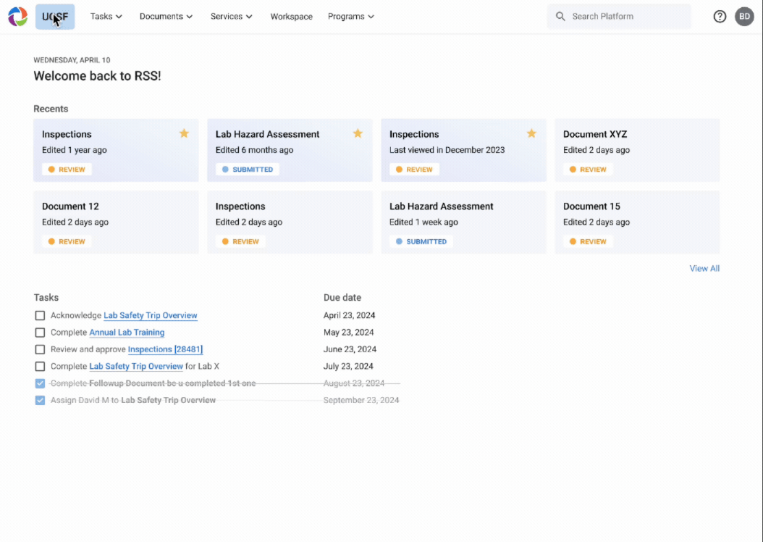Click REVIEW badge on Document 12 card
The image size is (763, 542).
[x=67, y=241]
